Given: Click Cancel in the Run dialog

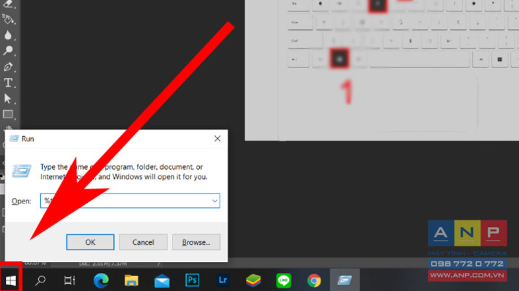Looking at the screenshot, I should tap(143, 242).
